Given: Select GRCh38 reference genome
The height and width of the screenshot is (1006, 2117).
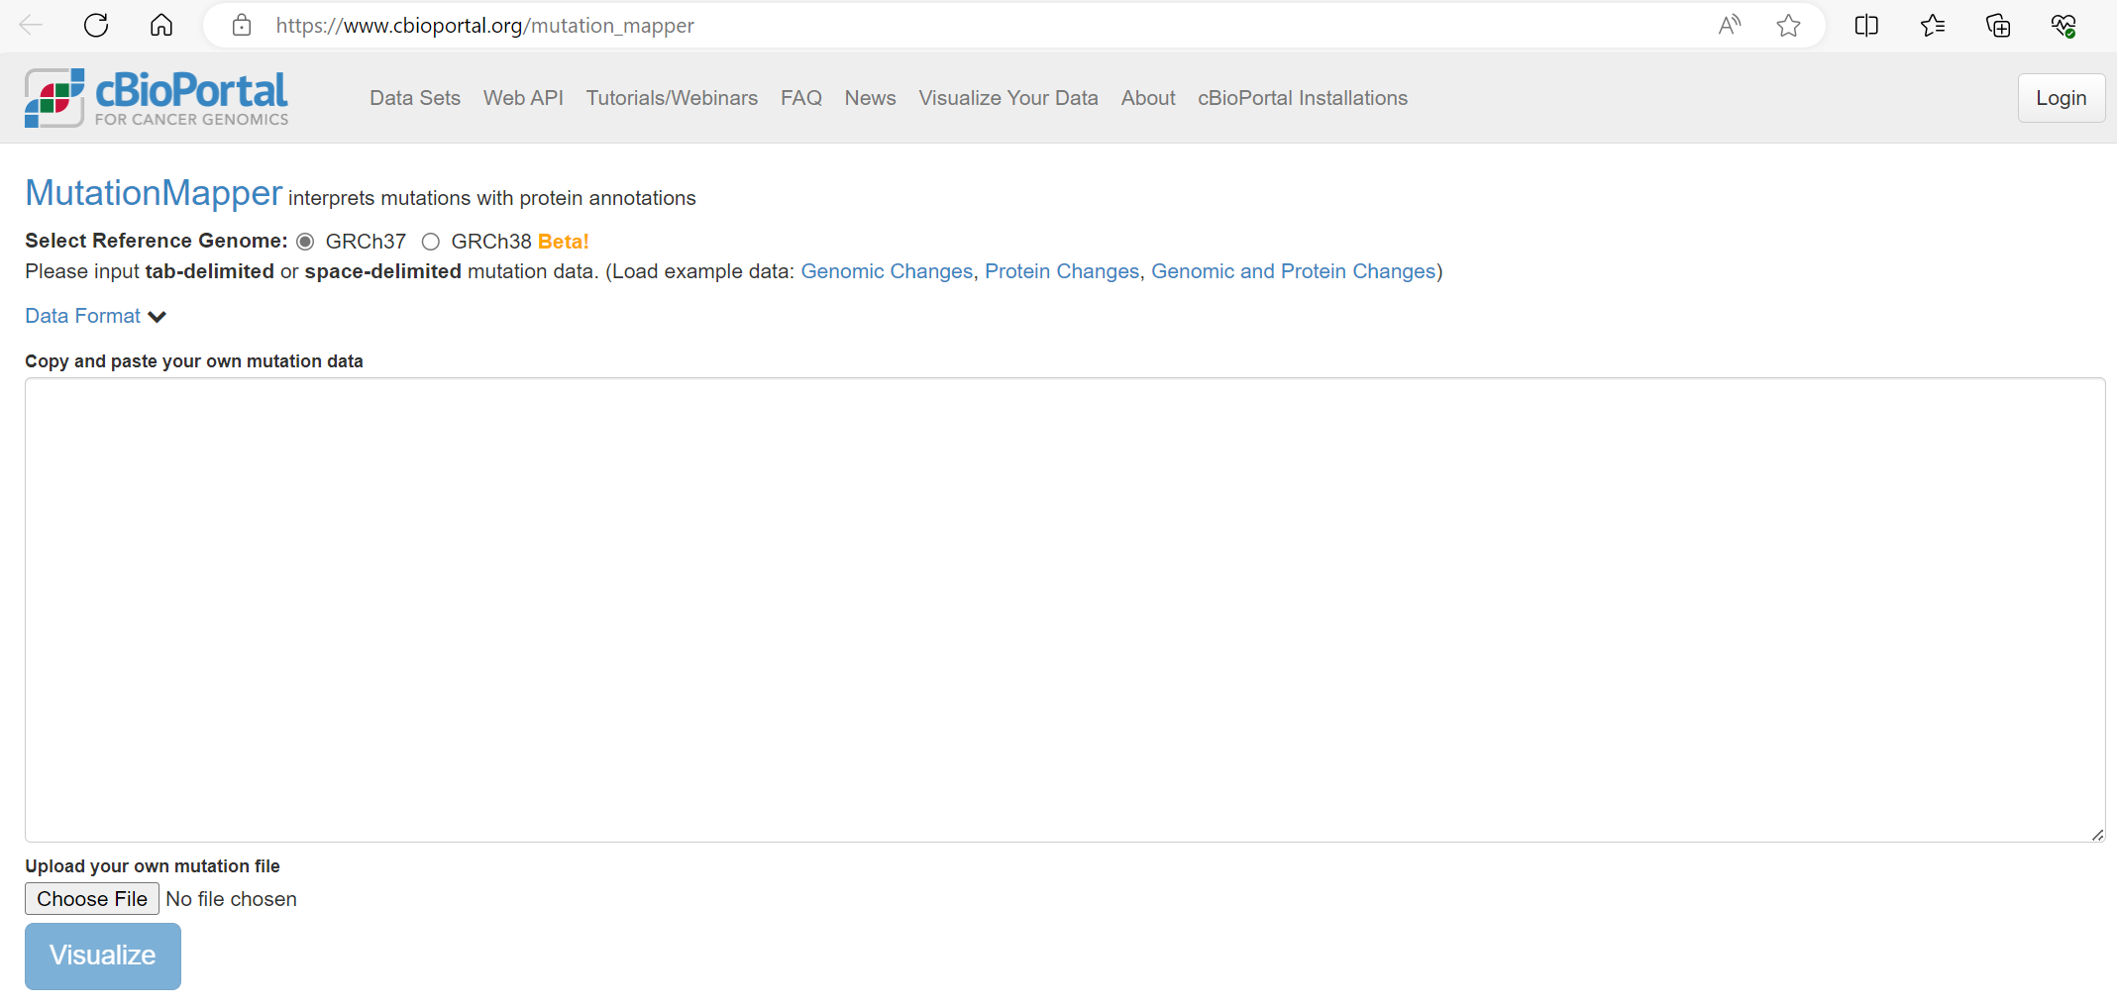Looking at the screenshot, I should click(x=430, y=242).
